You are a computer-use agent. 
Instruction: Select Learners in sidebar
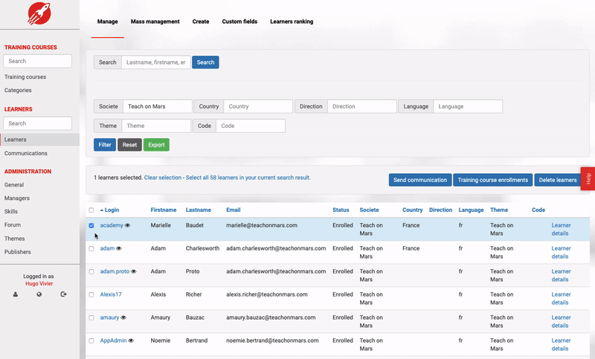39,140
